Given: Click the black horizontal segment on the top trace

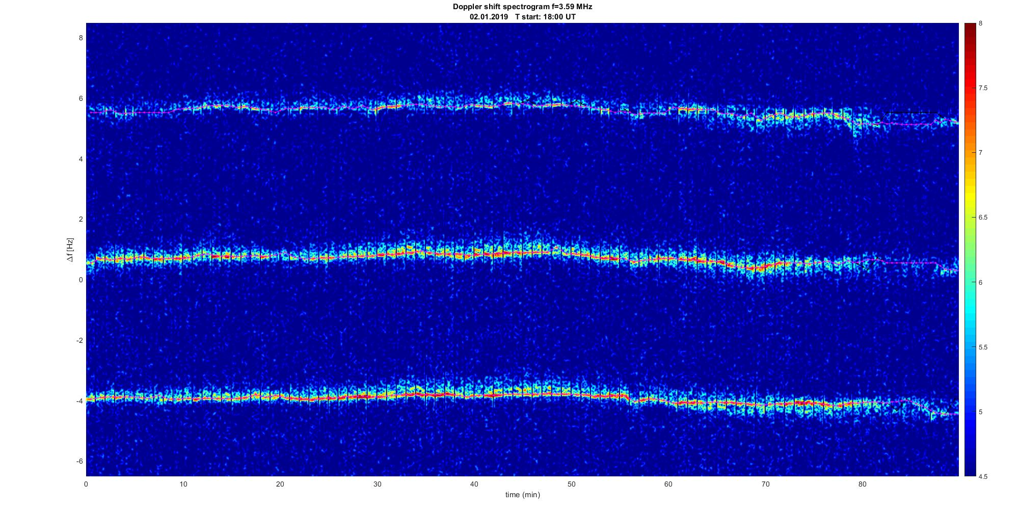Looking at the screenshot, I should tap(912, 112).
